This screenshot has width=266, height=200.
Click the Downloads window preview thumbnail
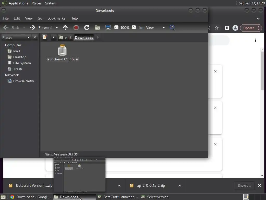click(79, 175)
